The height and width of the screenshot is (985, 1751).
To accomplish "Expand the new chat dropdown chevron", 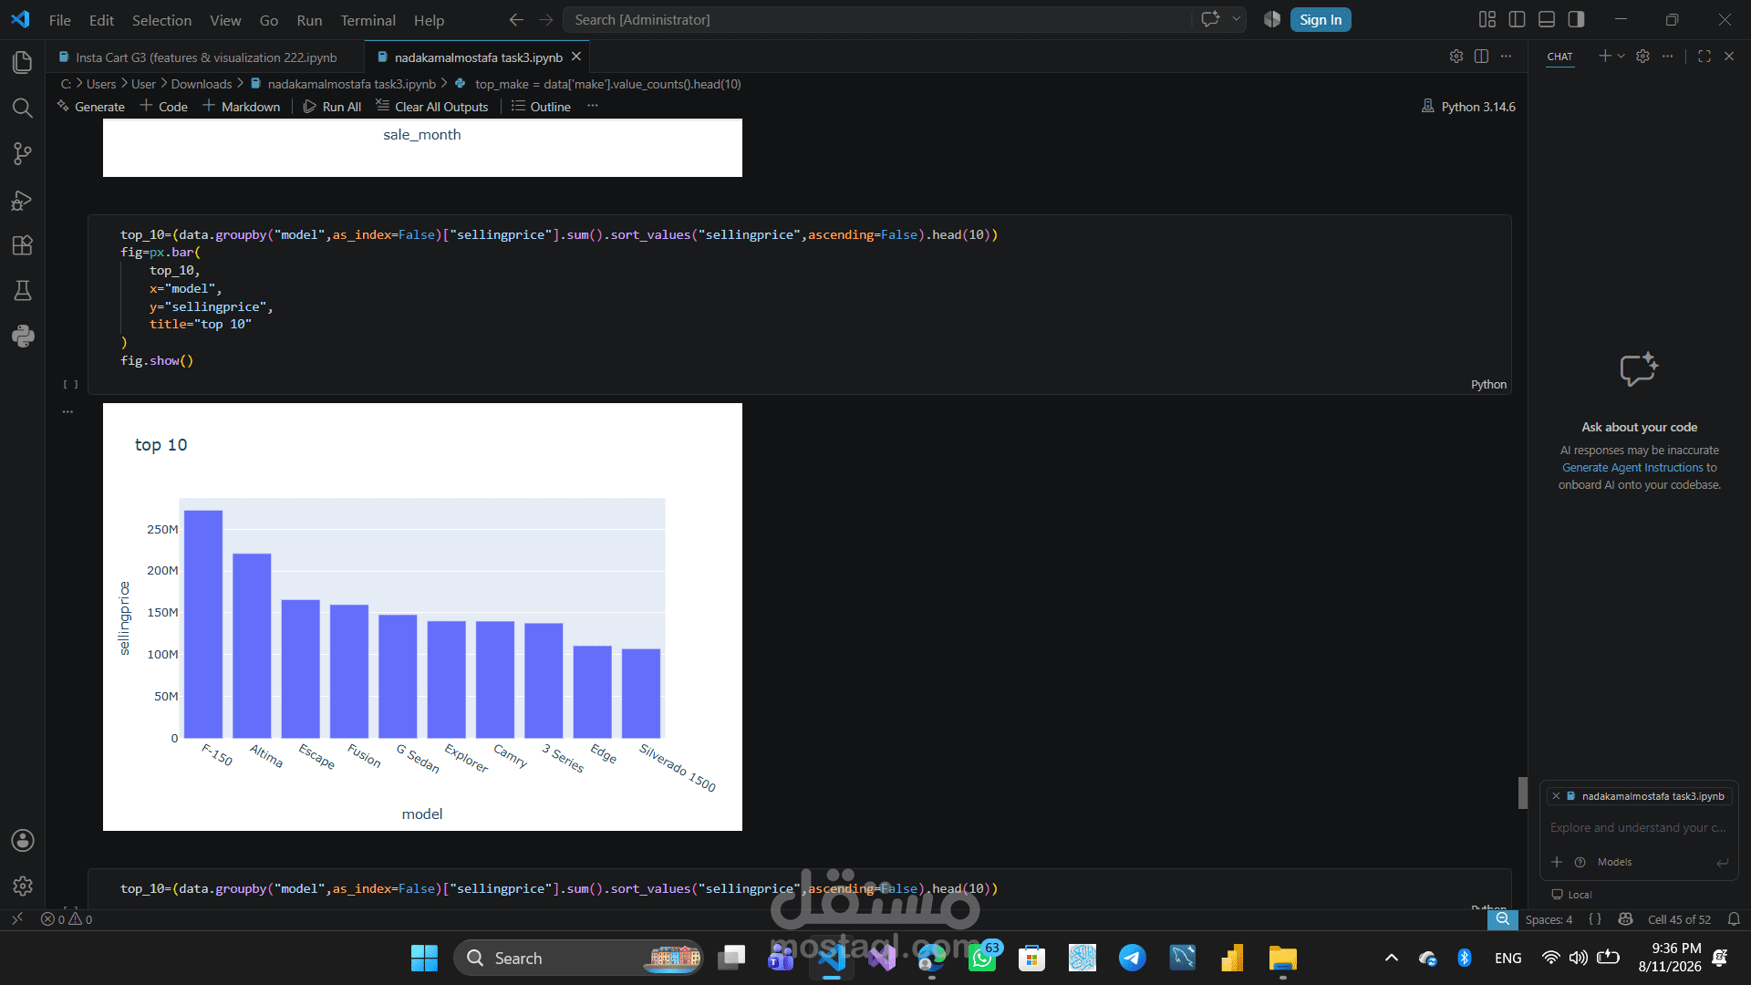I will point(1621,57).
